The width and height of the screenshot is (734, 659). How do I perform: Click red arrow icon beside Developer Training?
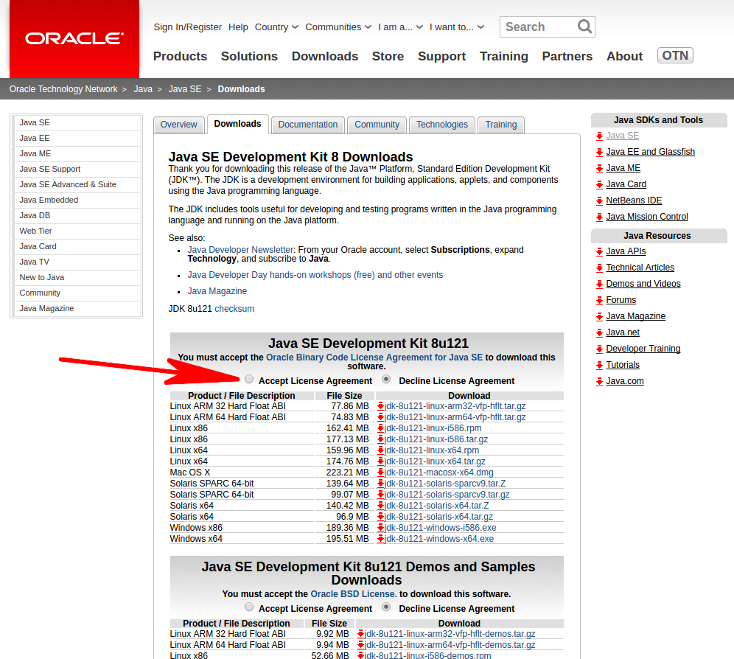[599, 349]
